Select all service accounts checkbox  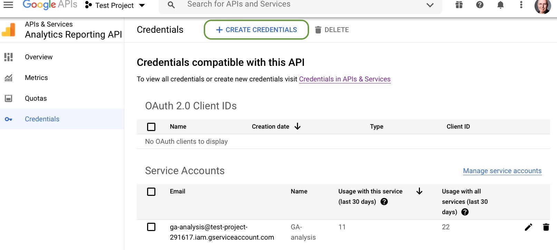tap(151, 192)
